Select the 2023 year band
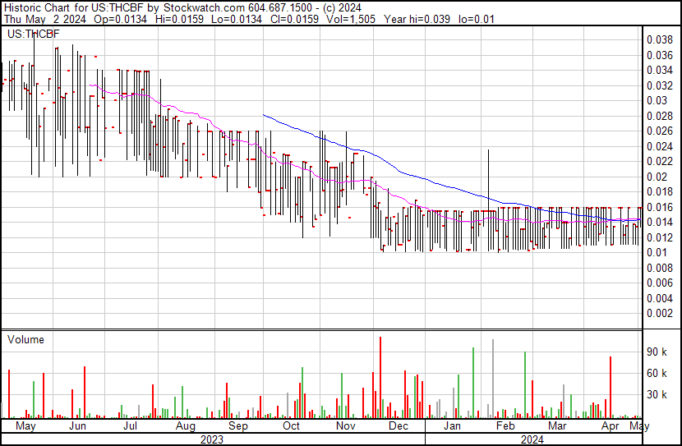The width and height of the screenshot is (682, 446). tap(212, 439)
